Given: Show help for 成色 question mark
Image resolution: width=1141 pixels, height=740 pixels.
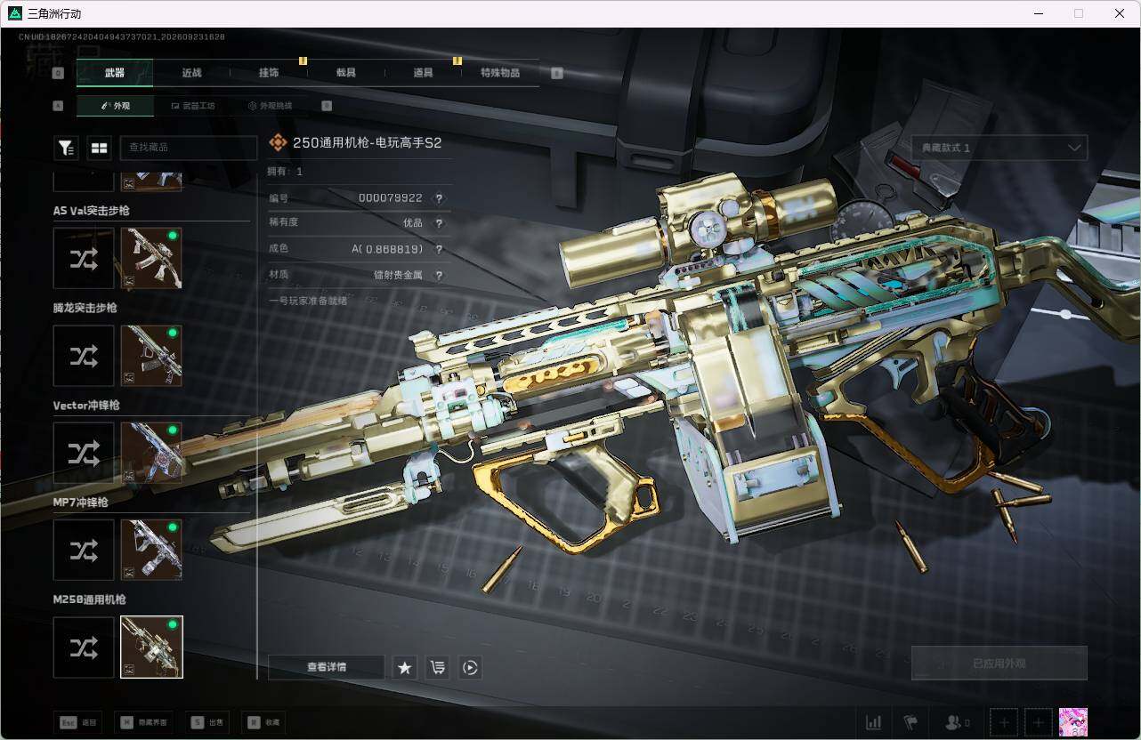Looking at the screenshot, I should pos(439,249).
